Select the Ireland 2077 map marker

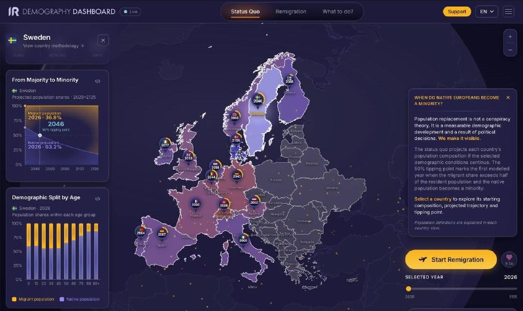(x=165, y=144)
